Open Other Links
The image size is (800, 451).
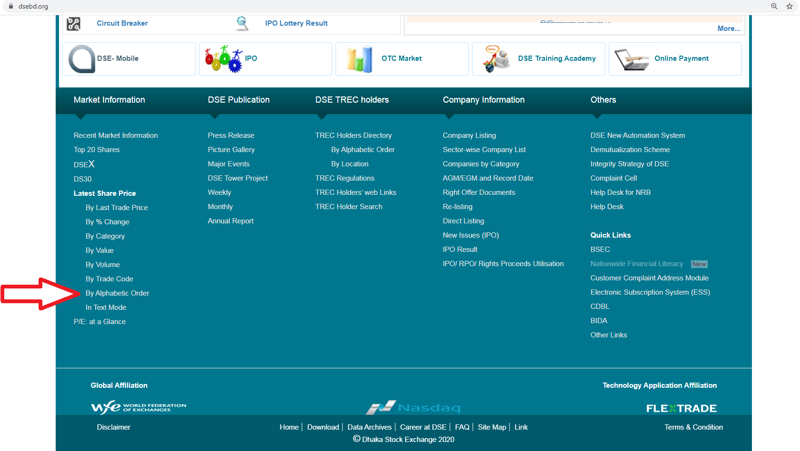click(609, 335)
